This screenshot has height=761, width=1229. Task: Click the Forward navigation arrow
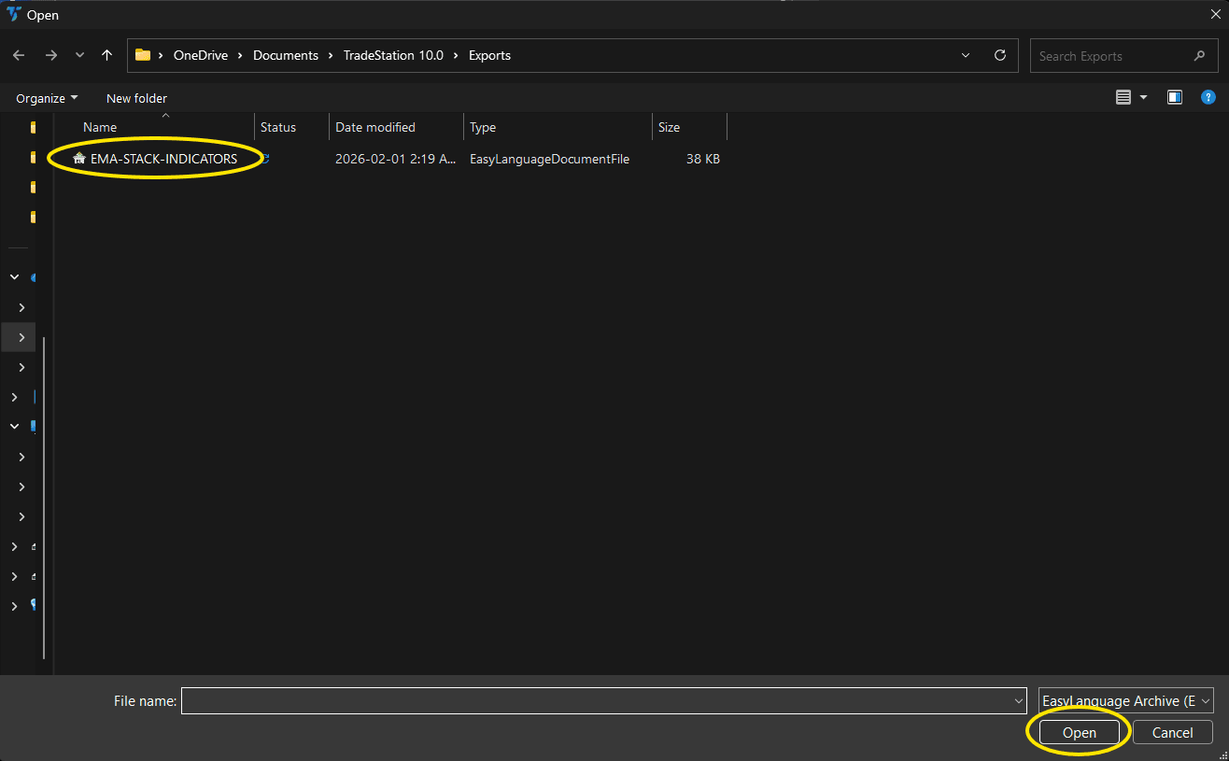point(50,55)
